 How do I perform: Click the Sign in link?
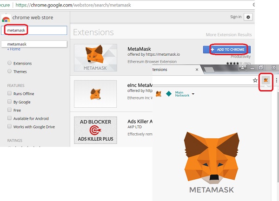[x=236, y=17]
